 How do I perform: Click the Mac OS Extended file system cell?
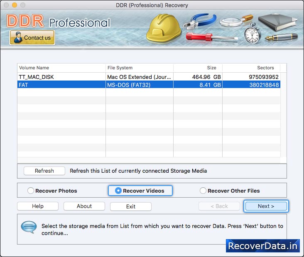pyautogui.click(x=140, y=77)
